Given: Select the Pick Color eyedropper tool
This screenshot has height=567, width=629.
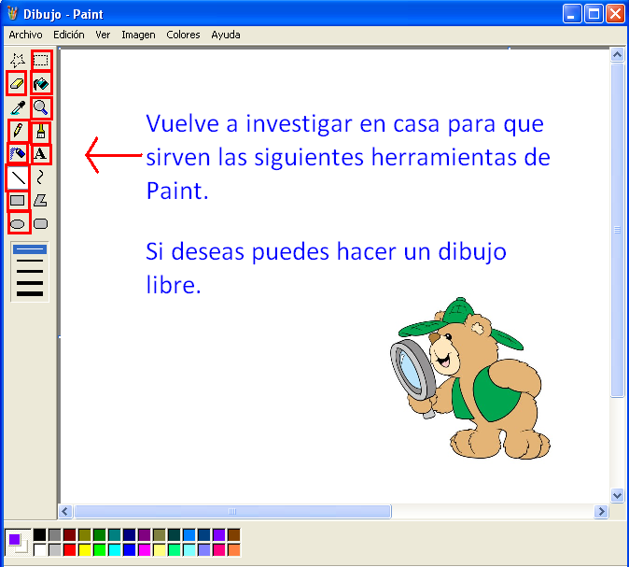Looking at the screenshot, I should (x=17, y=107).
